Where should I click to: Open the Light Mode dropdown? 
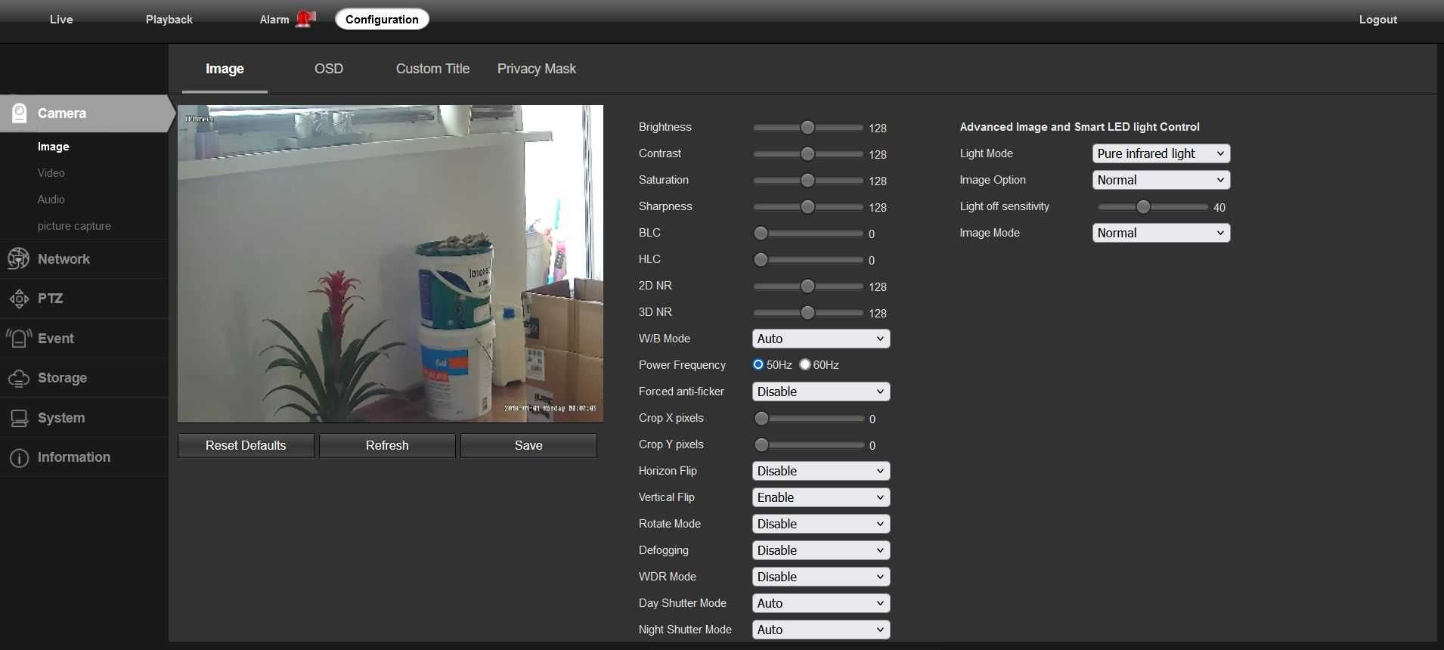[x=1161, y=153]
